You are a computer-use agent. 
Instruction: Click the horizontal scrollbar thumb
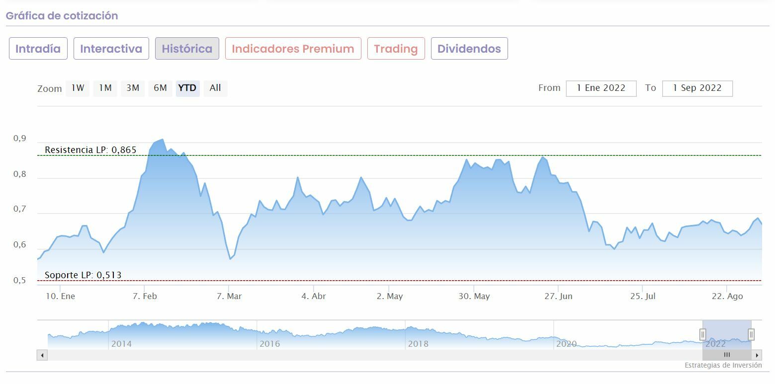point(727,355)
